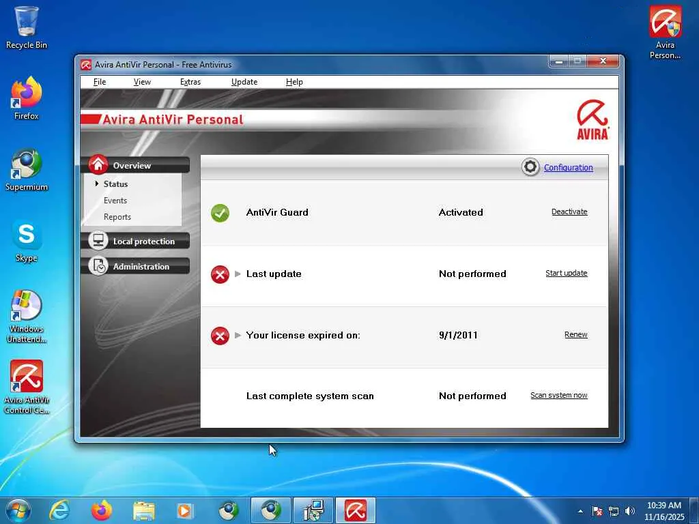Viewport: 699px width, 524px height.
Task: Click the Renew license link
Action: coord(576,334)
